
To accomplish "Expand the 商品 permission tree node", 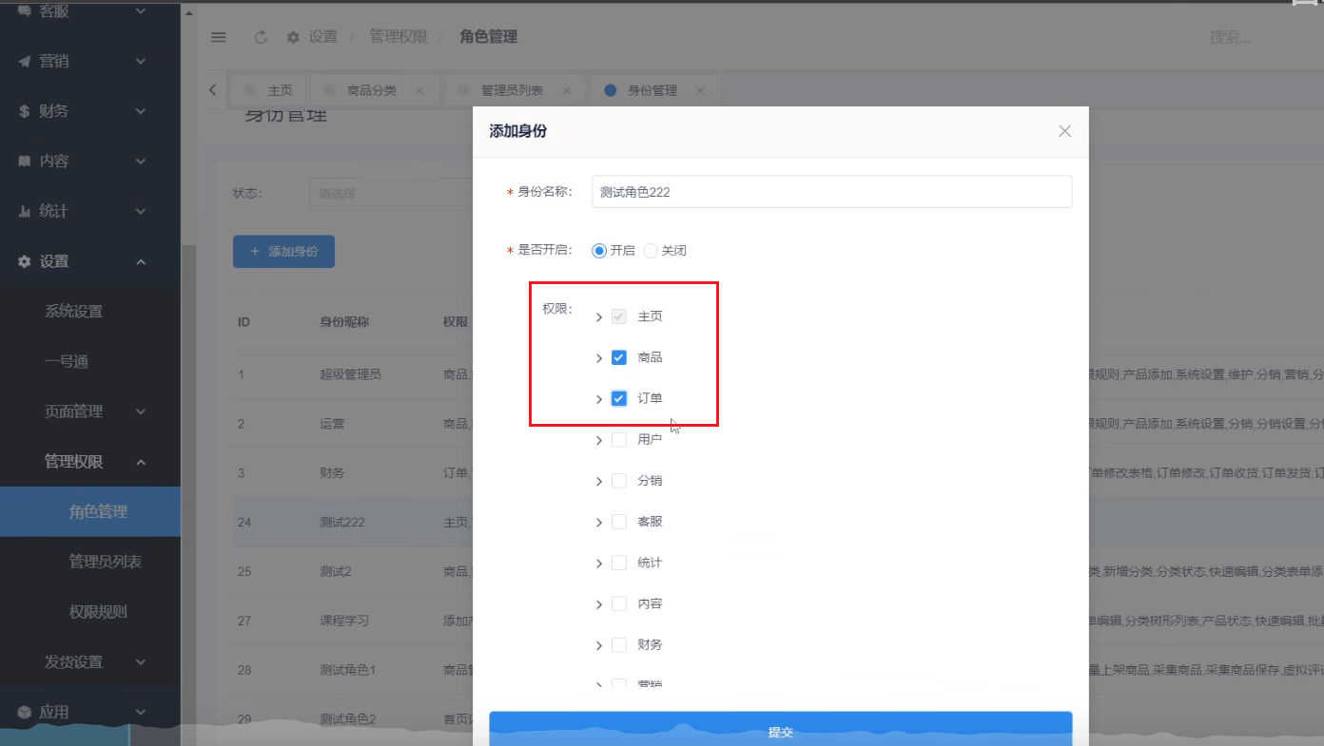I will click(x=599, y=358).
